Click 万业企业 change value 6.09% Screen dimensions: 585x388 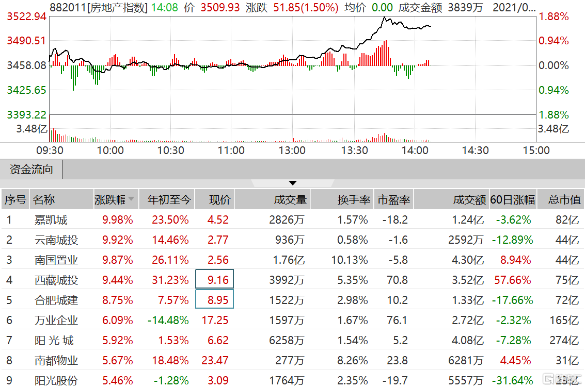118,320
